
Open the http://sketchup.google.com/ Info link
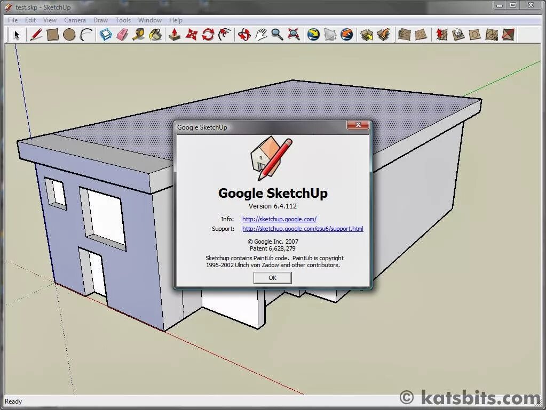pyautogui.click(x=279, y=219)
